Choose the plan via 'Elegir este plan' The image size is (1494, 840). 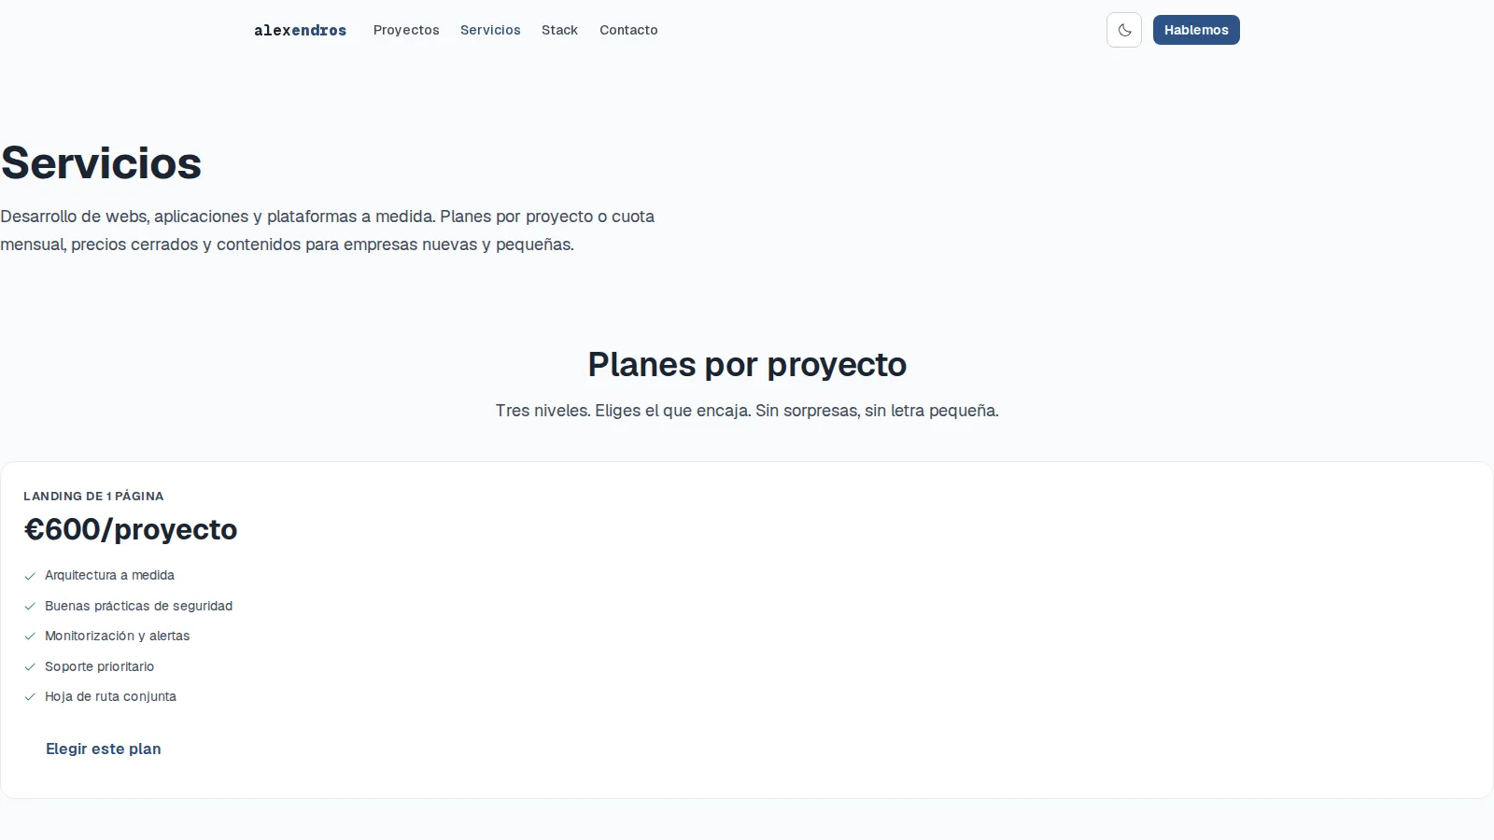[x=104, y=749]
